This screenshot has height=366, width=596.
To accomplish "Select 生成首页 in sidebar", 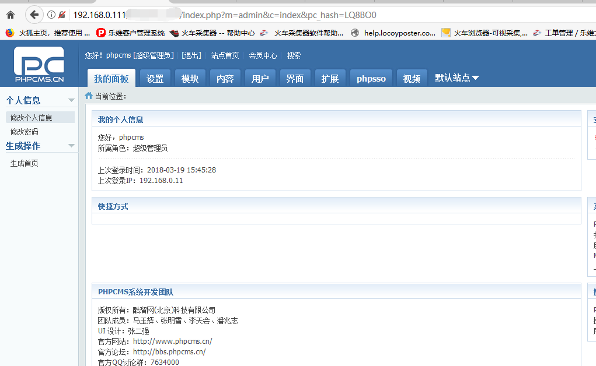I will (25, 163).
